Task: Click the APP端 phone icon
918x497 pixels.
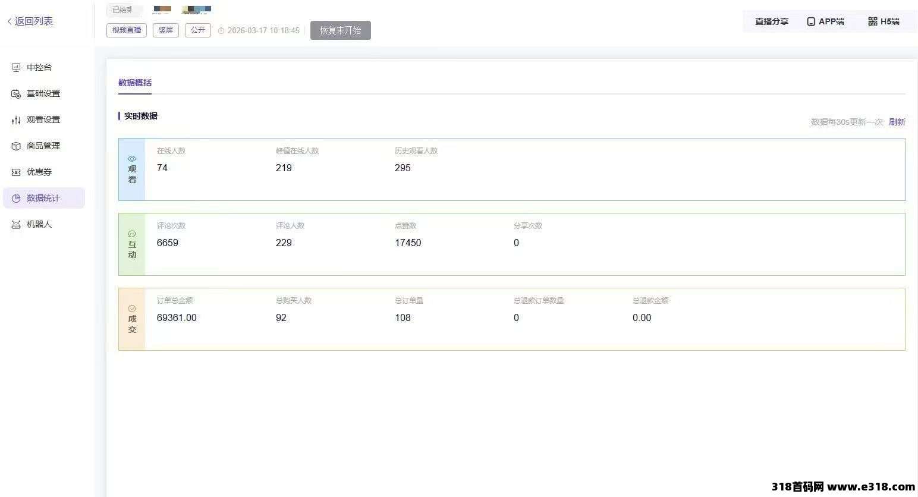Action: [x=811, y=21]
